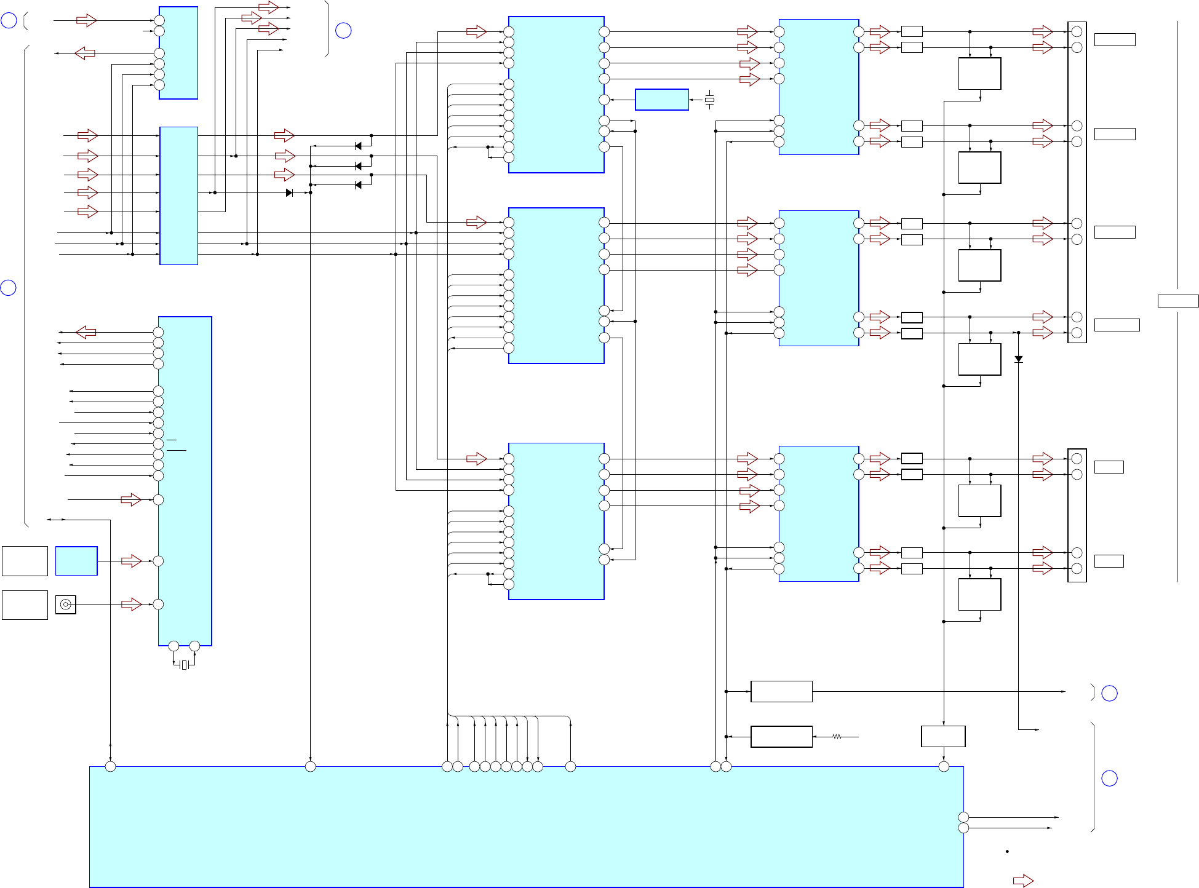1199x888 pixels.
Task: Click the upper blue circle marker at bottom right
Action: click(x=1109, y=693)
